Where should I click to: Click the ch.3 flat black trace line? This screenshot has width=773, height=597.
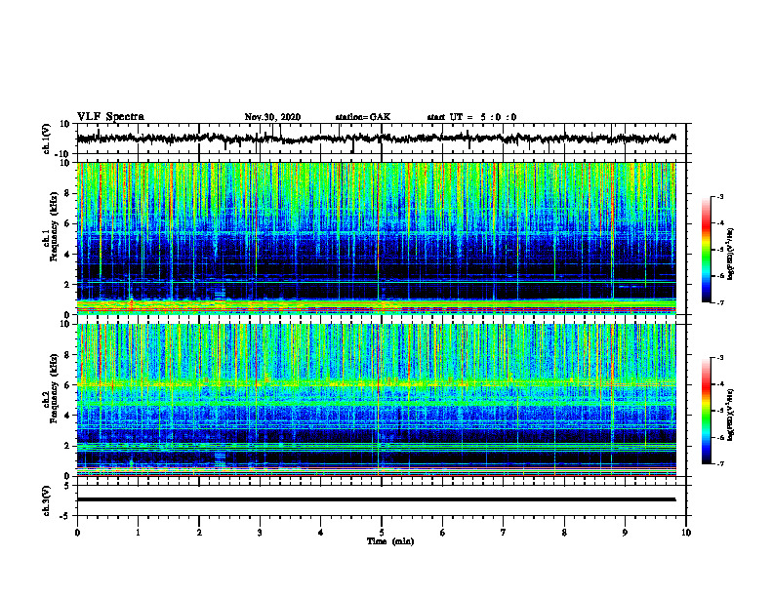[x=376, y=499]
